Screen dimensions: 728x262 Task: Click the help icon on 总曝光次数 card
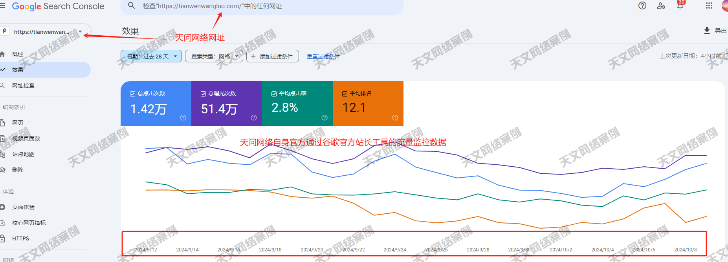254,118
